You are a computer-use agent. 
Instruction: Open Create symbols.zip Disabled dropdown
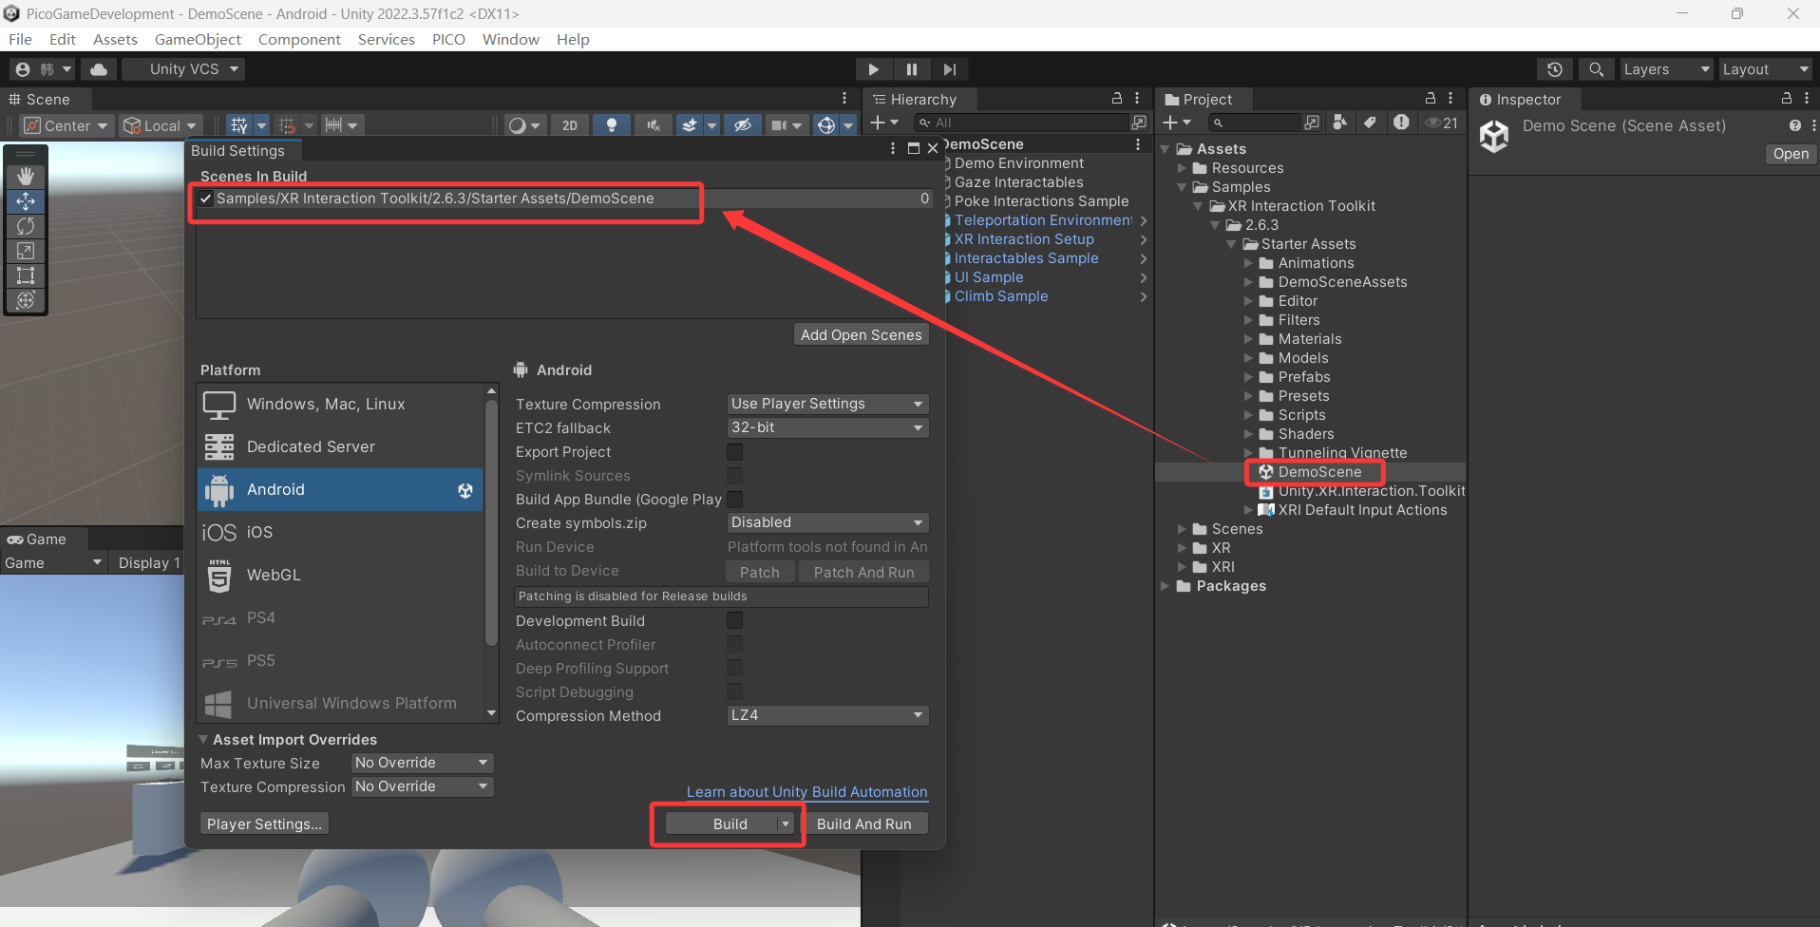click(x=827, y=522)
